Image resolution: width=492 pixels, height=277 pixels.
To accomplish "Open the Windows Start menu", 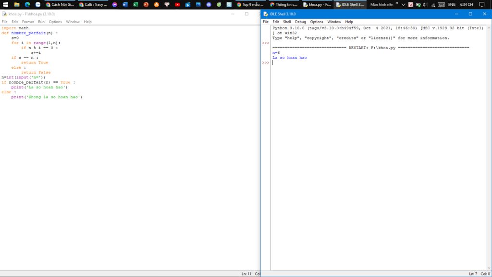I will pyautogui.click(x=5, y=4).
